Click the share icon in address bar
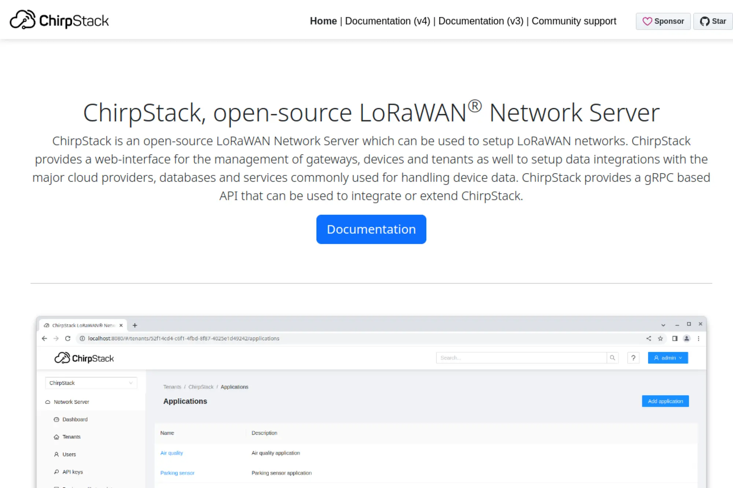 [x=649, y=338]
